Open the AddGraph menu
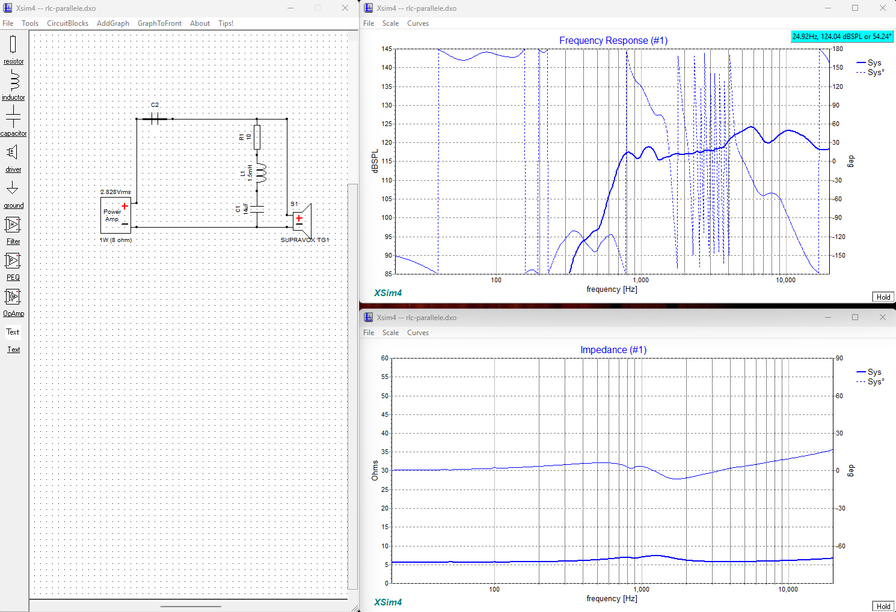 [113, 23]
